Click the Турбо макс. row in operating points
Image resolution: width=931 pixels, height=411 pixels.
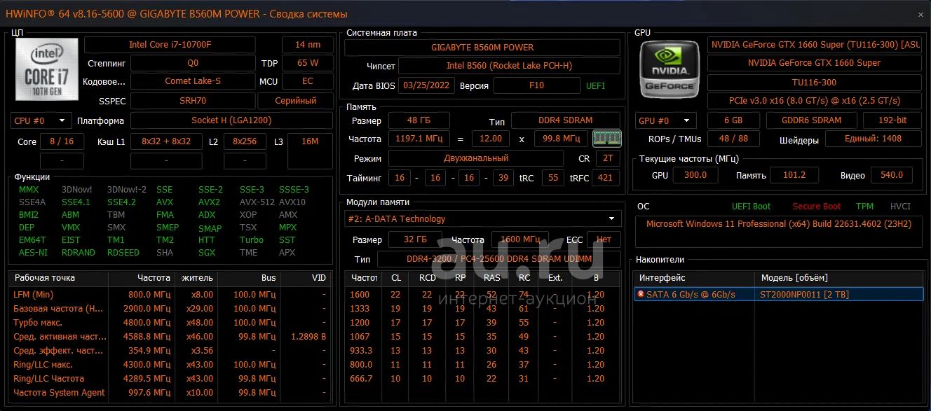[168, 322]
